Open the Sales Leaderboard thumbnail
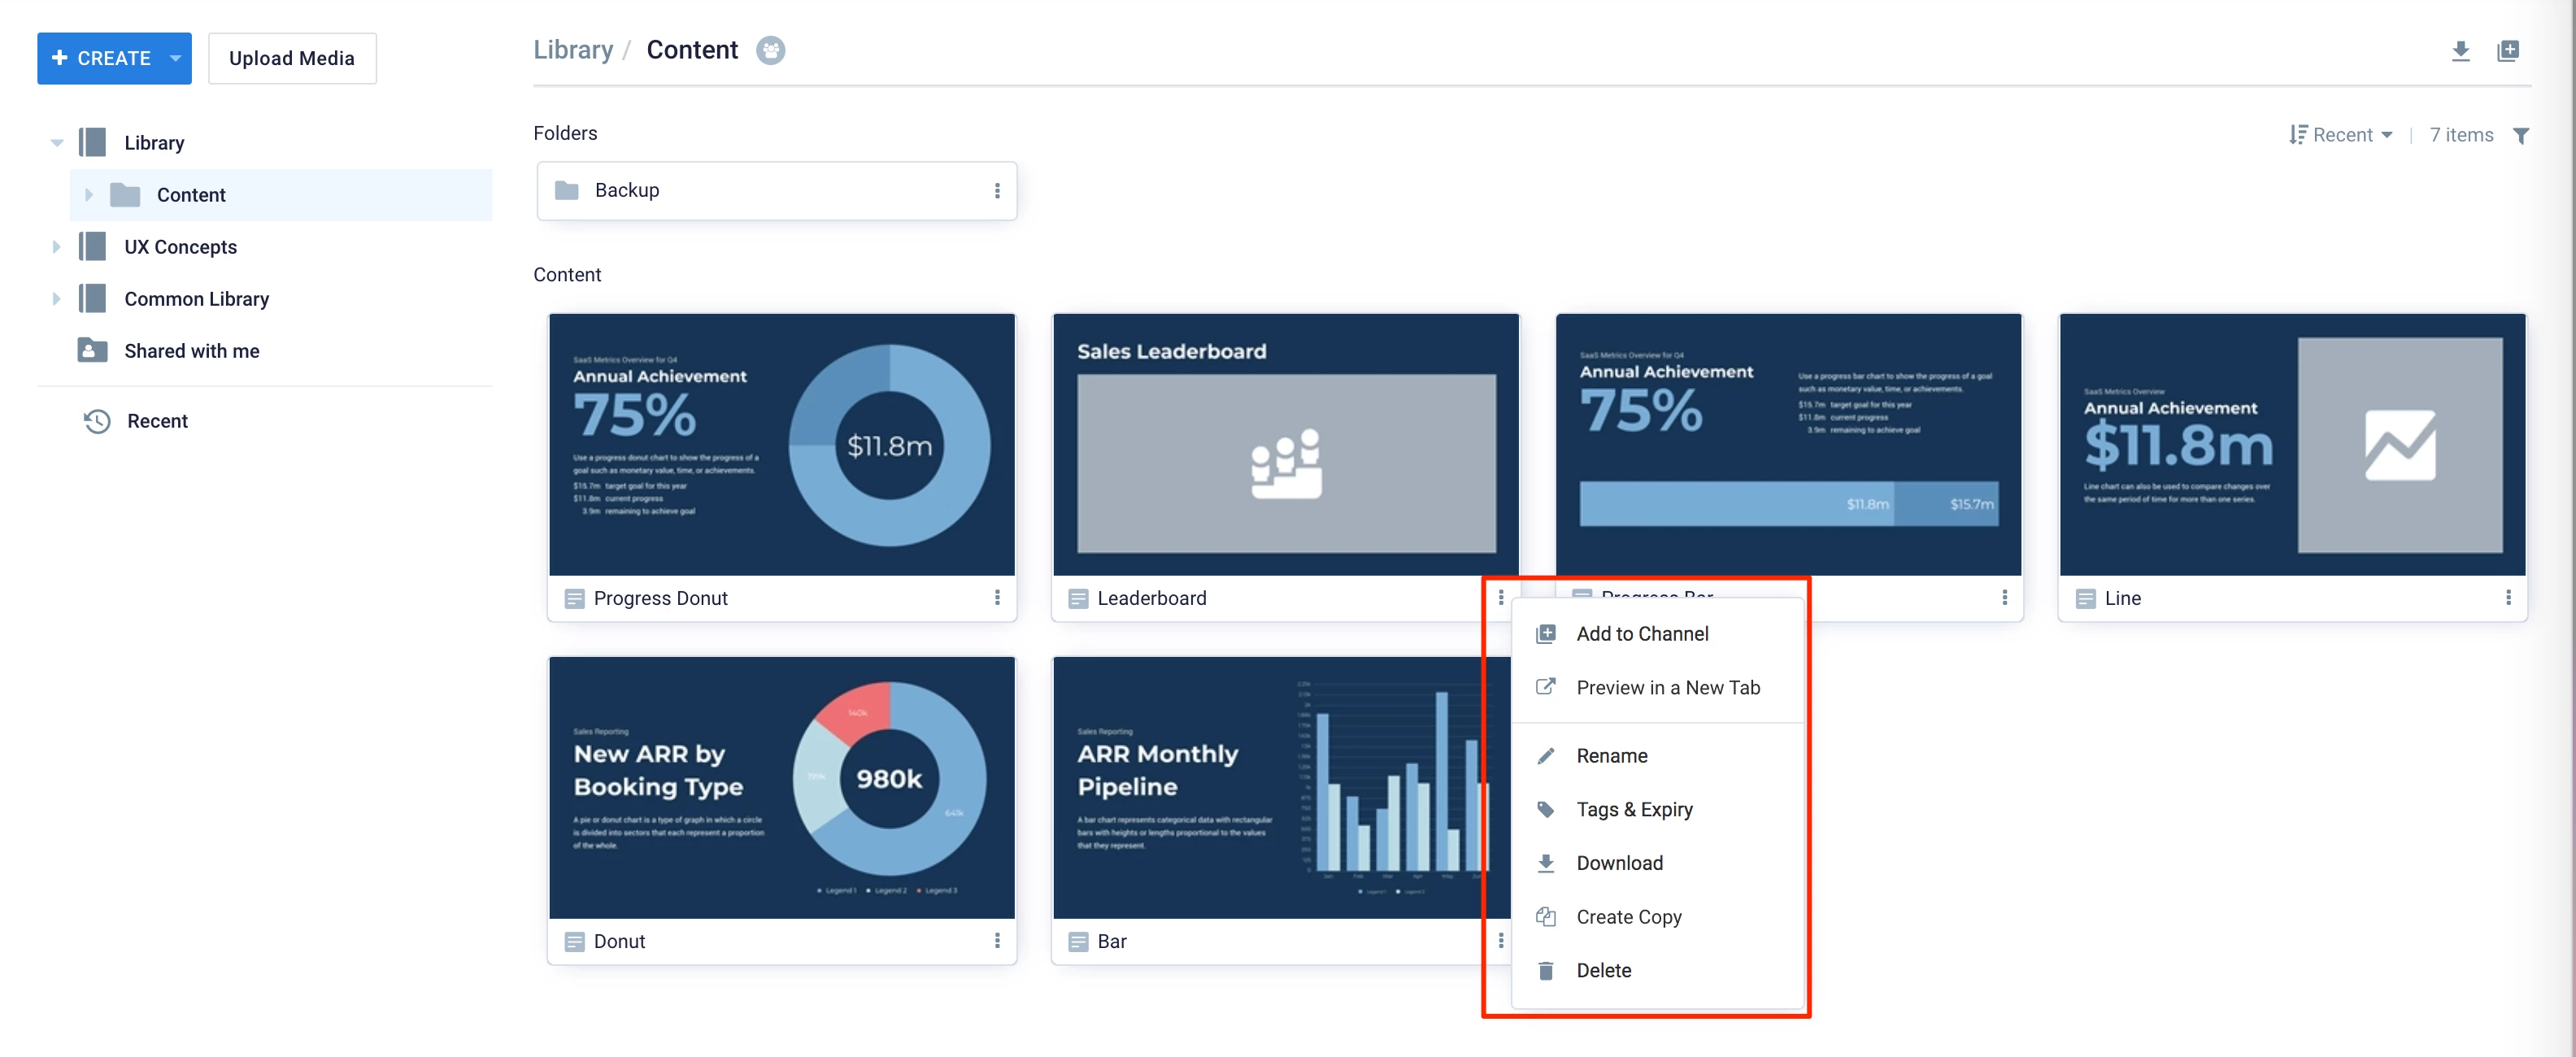The width and height of the screenshot is (2576, 1057). pyautogui.click(x=1285, y=445)
